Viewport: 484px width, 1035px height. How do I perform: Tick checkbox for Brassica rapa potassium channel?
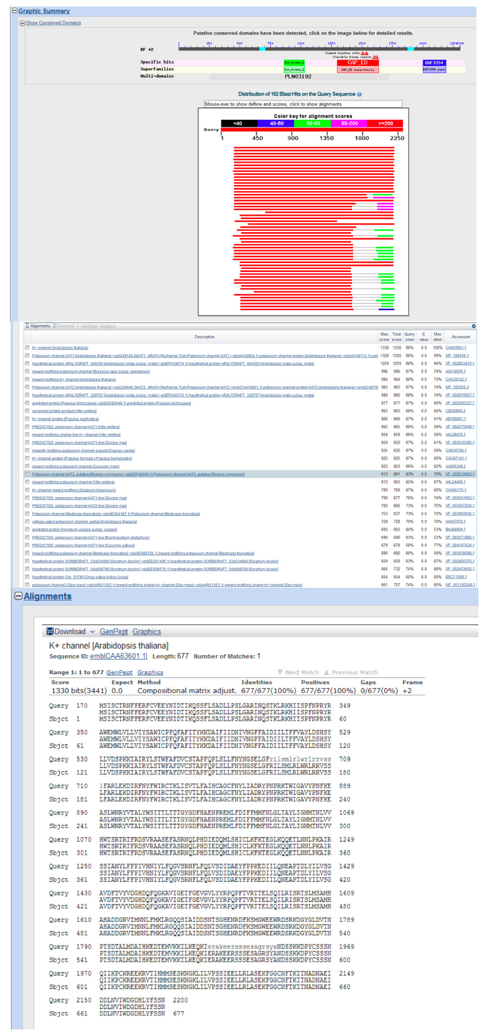click(27, 371)
